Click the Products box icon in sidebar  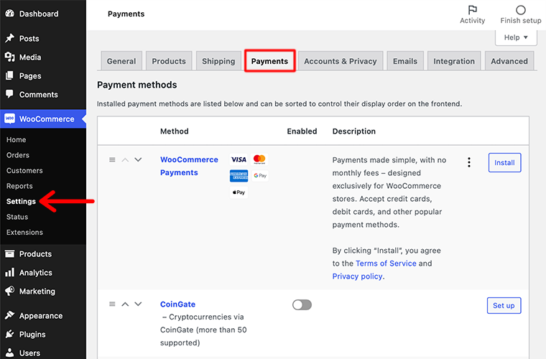[10, 254]
